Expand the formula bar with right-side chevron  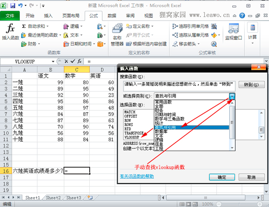[x=266, y=61]
